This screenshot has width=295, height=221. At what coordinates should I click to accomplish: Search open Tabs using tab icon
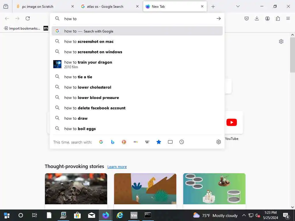click(170, 142)
